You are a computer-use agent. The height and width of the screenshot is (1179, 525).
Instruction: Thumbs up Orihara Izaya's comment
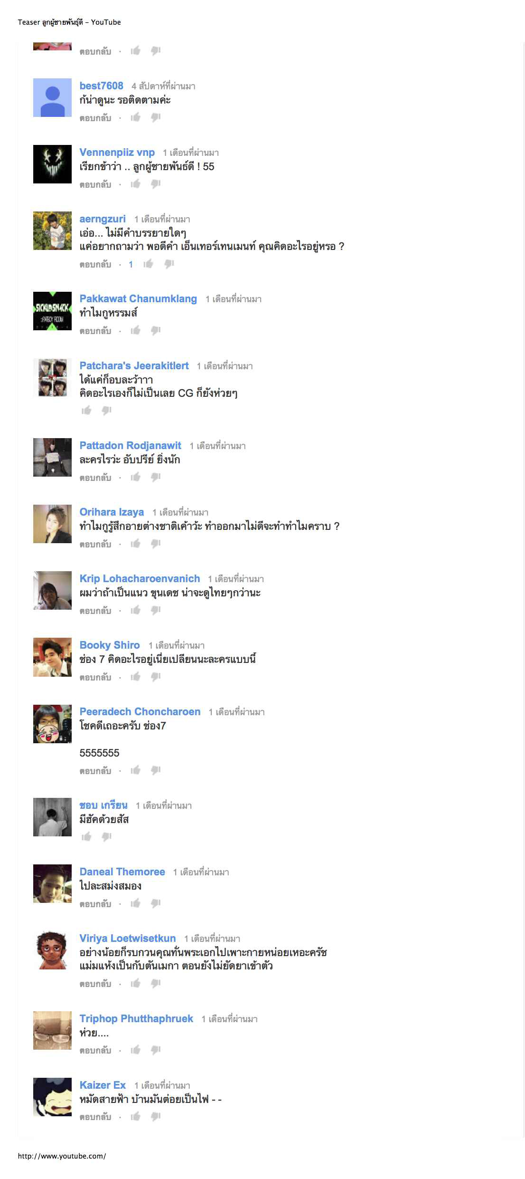pos(136,544)
